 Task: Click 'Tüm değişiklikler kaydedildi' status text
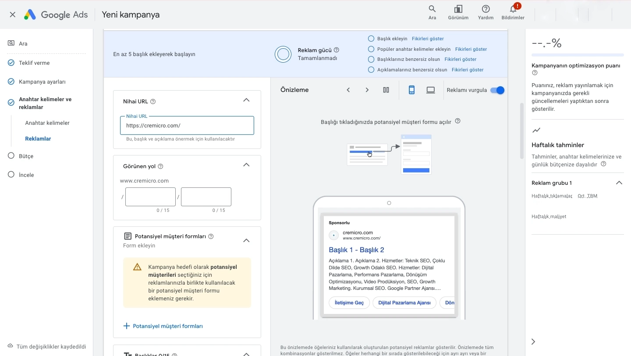click(x=51, y=346)
